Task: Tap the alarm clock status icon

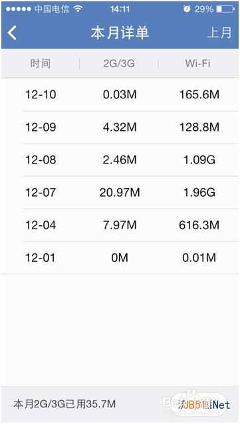Action: click(x=187, y=9)
